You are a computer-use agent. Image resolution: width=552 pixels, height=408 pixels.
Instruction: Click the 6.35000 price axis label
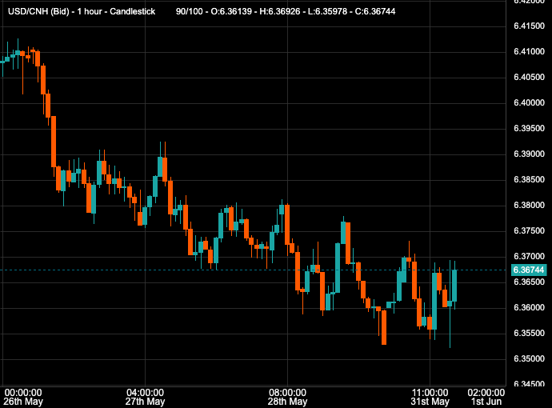pyautogui.click(x=529, y=358)
